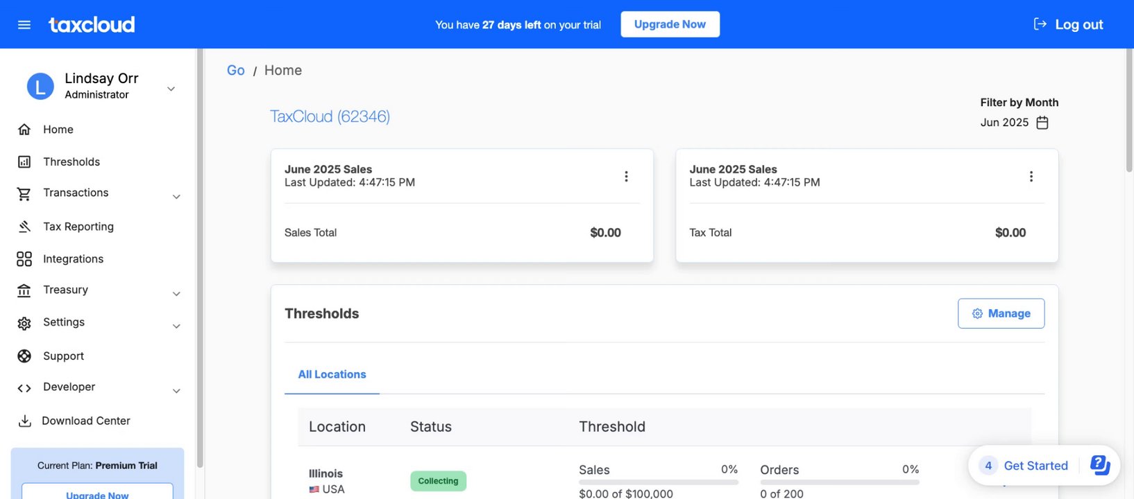Click the Support lifebuoy icon

pyautogui.click(x=24, y=356)
